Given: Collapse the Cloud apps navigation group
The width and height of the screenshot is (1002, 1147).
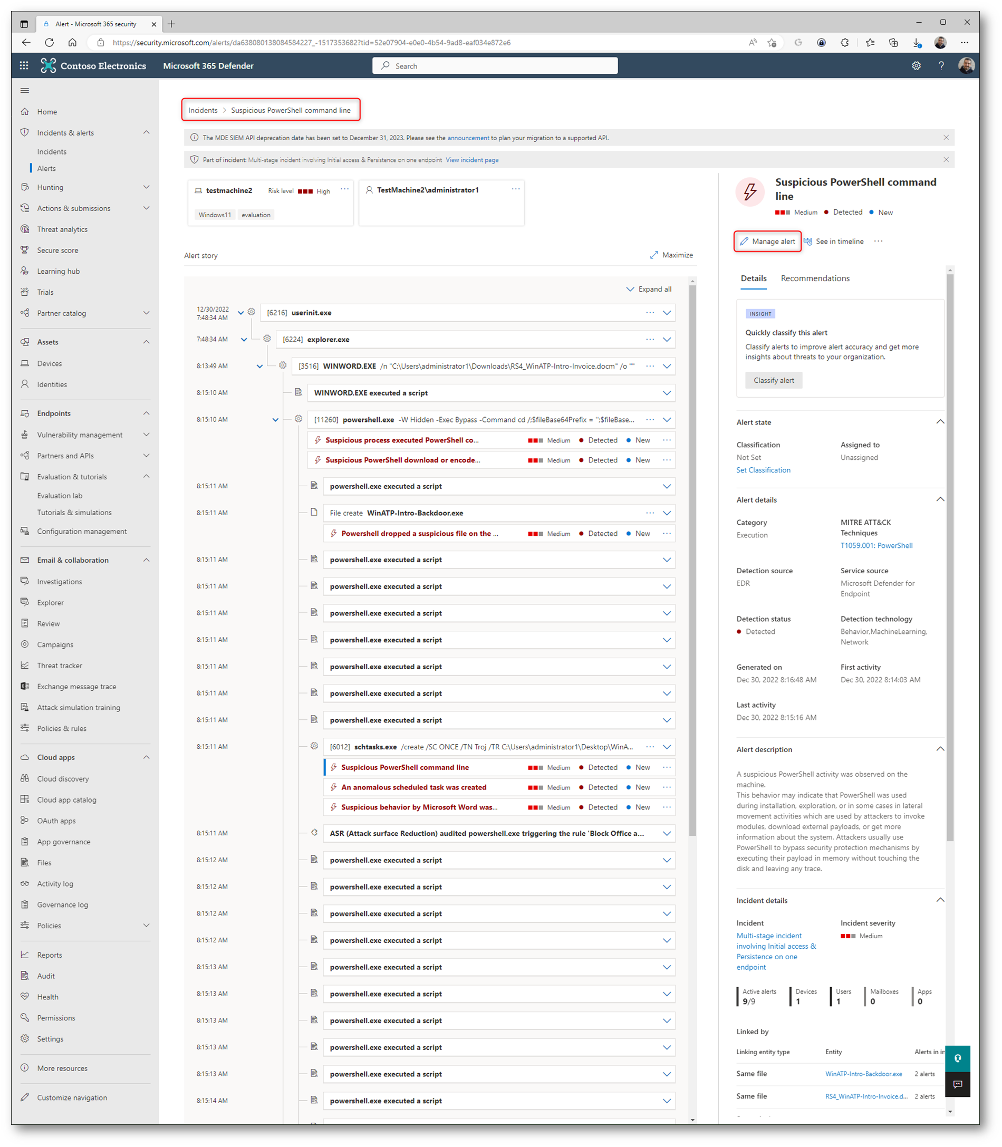Looking at the screenshot, I should (x=147, y=757).
